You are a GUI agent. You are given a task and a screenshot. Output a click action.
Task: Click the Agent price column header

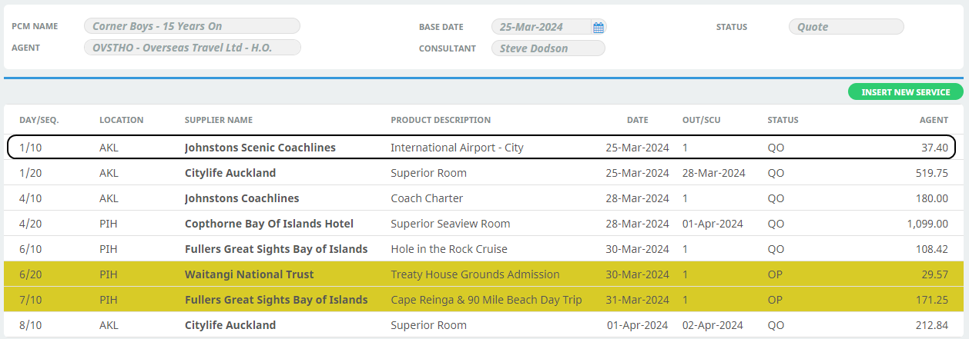coord(934,120)
